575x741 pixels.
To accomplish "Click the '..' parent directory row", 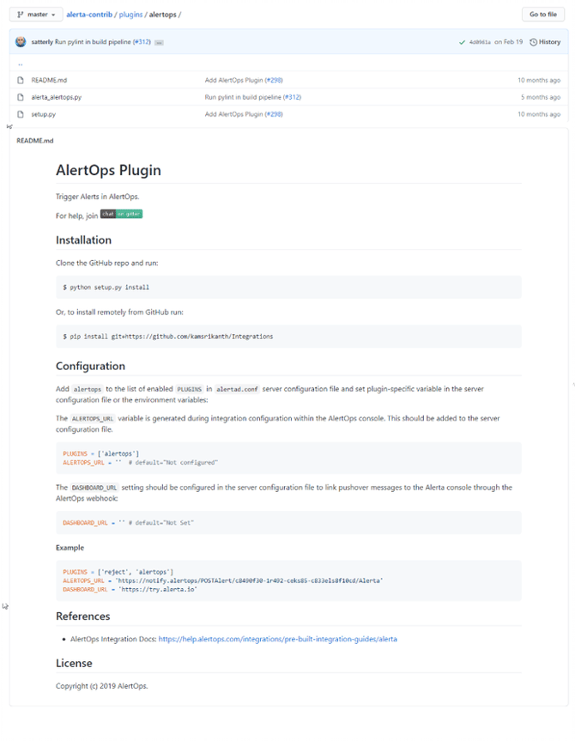I will pos(19,63).
